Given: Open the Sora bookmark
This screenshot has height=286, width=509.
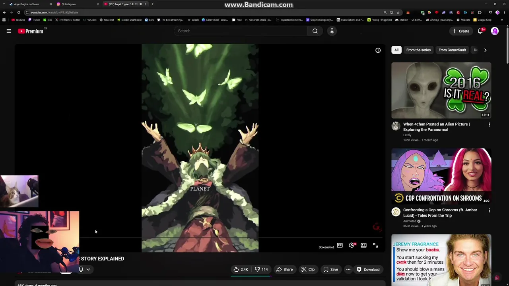Looking at the screenshot, I should click(x=149, y=20).
